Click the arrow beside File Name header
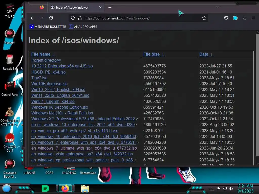This screenshot has width=259, height=194. pos(54,55)
